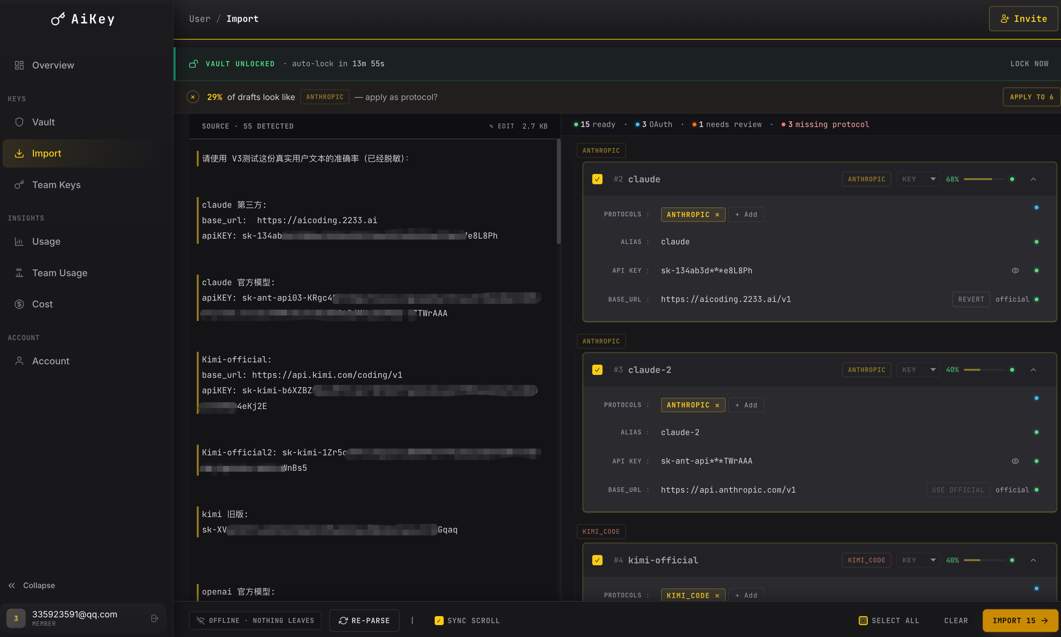Click the Team Keys key icon
The height and width of the screenshot is (637, 1061).
(x=19, y=185)
